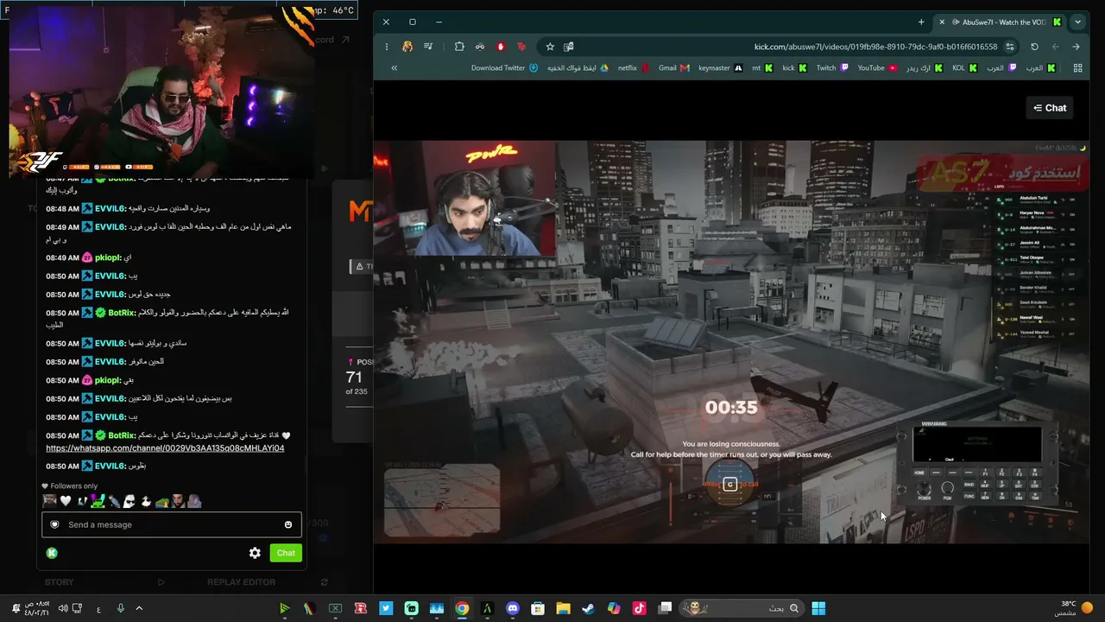Viewport: 1105px width, 622px height.
Task: Send message with the green Chat button
Action: coord(286,553)
